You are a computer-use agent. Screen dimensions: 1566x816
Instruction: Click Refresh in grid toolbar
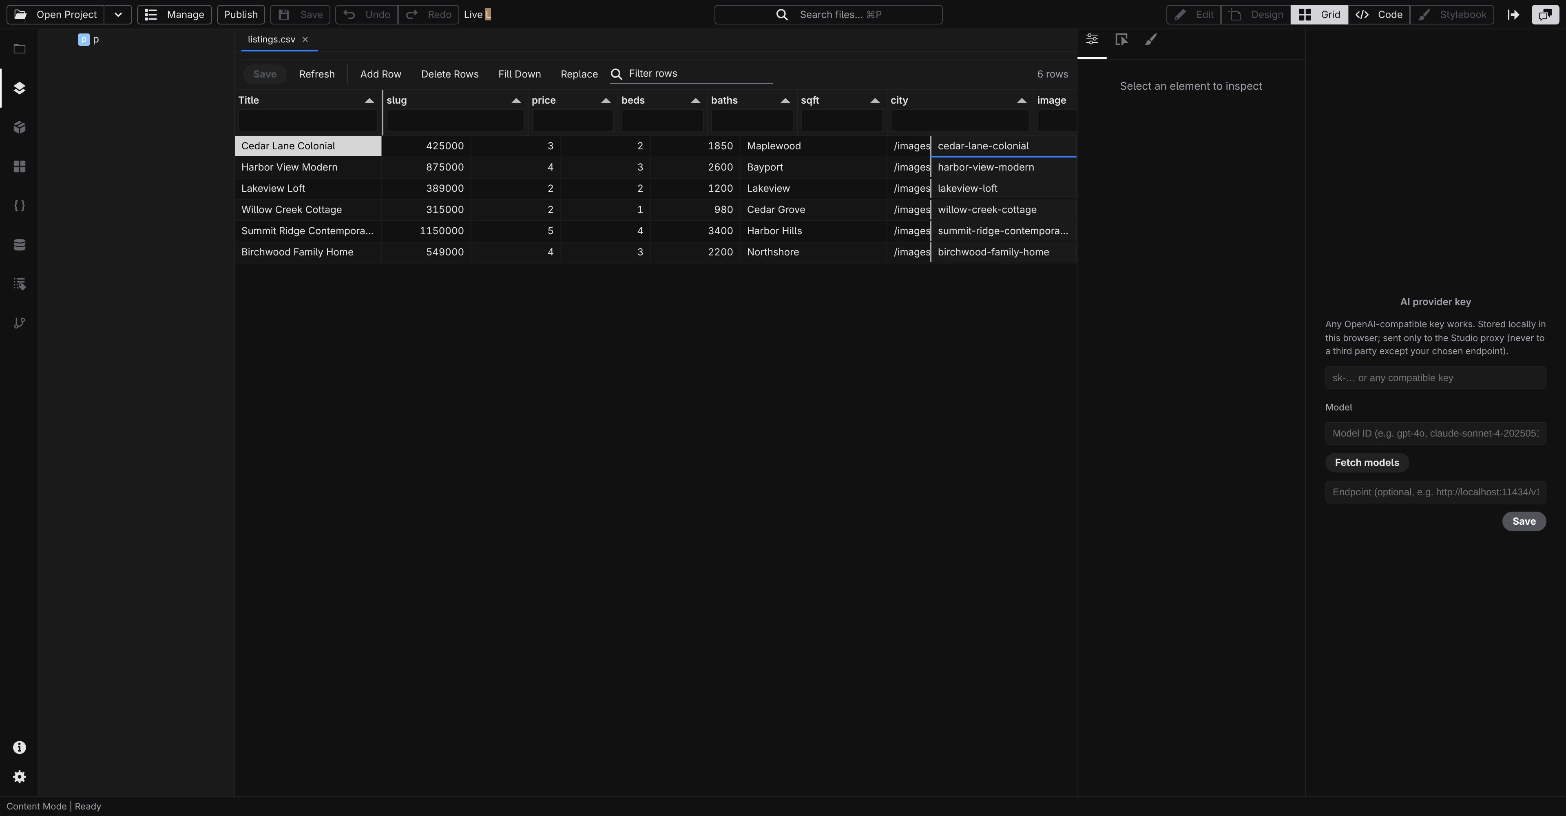coord(317,74)
